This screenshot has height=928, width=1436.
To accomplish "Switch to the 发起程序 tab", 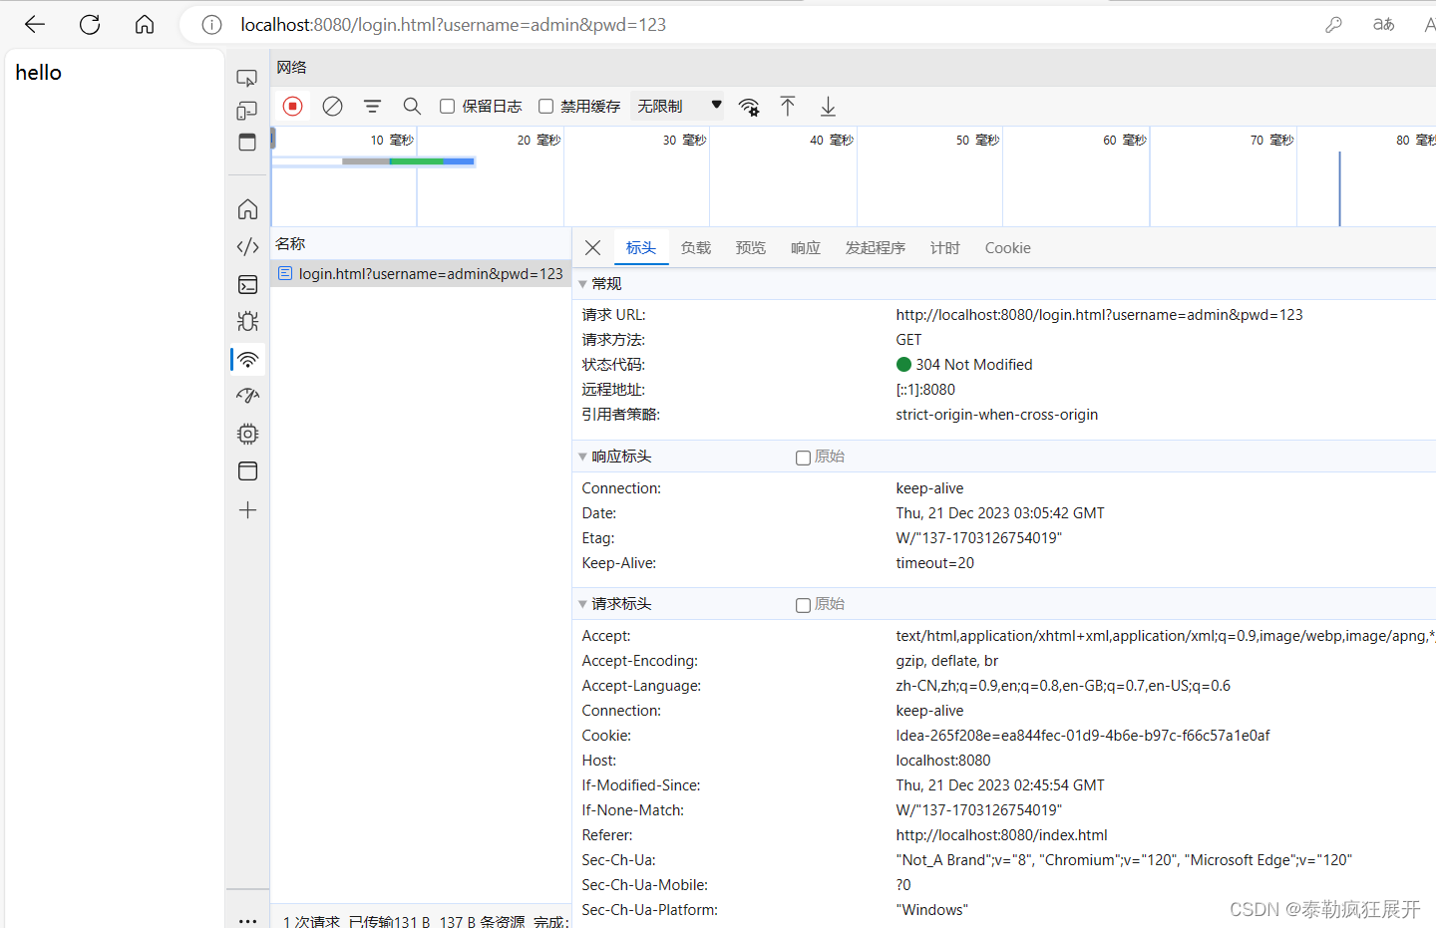I will (x=875, y=247).
